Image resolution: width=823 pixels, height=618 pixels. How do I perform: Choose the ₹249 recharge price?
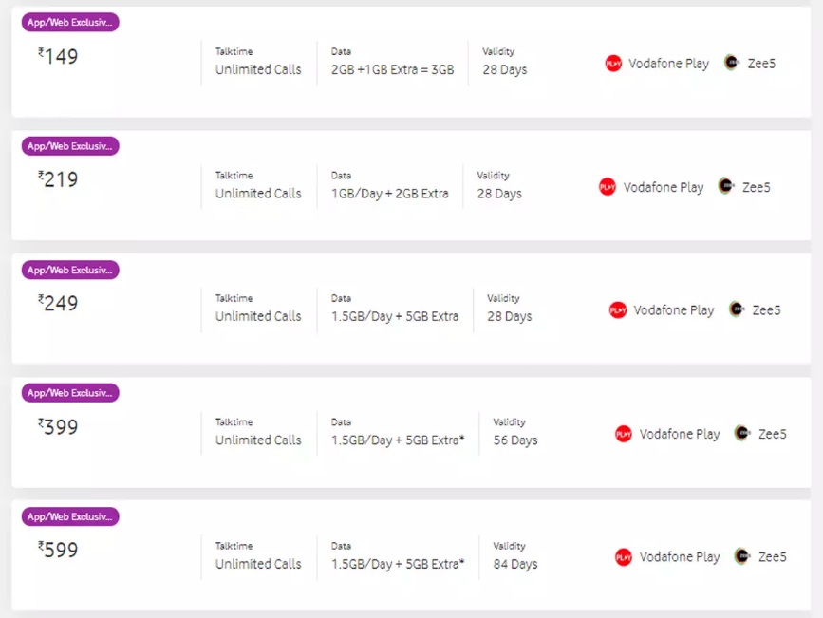pyautogui.click(x=59, y=304)
